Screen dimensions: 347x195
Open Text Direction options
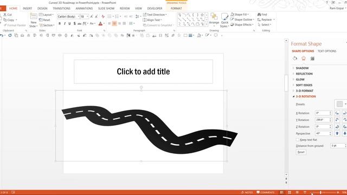155,15
